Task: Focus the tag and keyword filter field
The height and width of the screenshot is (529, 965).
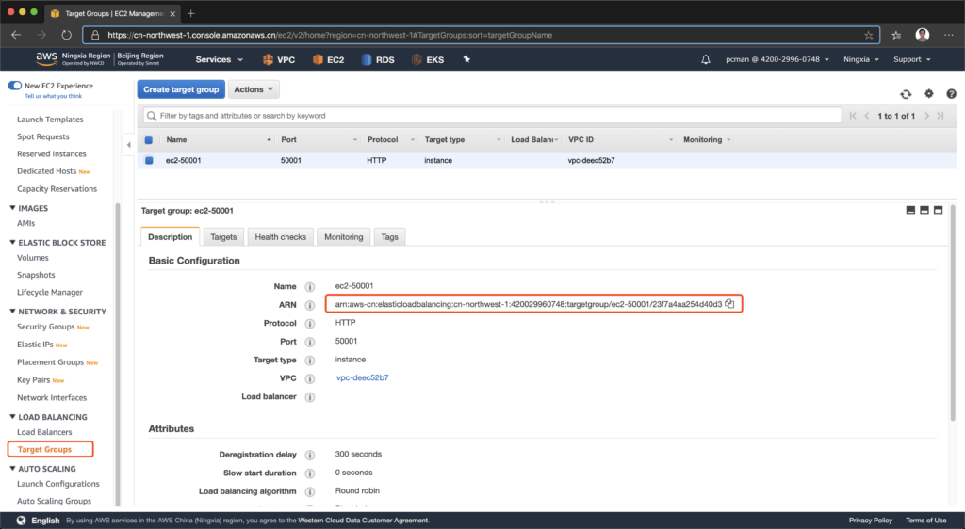Action: [490, 116]
